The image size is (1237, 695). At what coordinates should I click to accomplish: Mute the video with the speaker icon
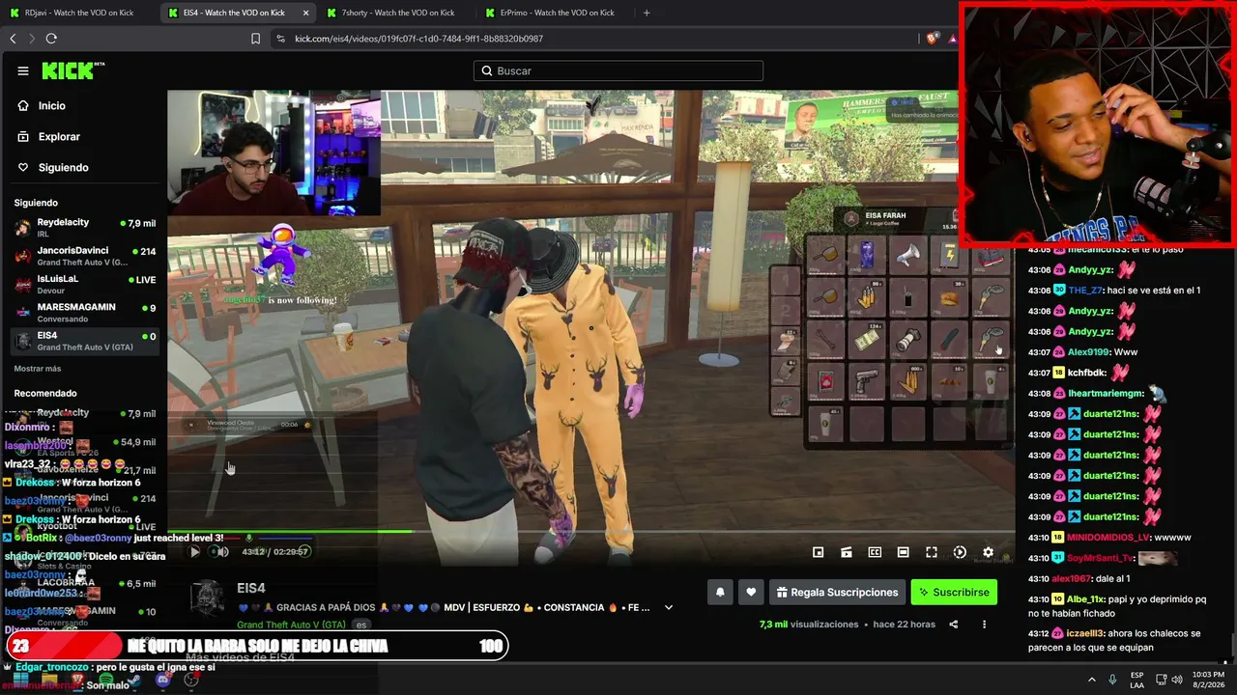(x=222, y=552)
